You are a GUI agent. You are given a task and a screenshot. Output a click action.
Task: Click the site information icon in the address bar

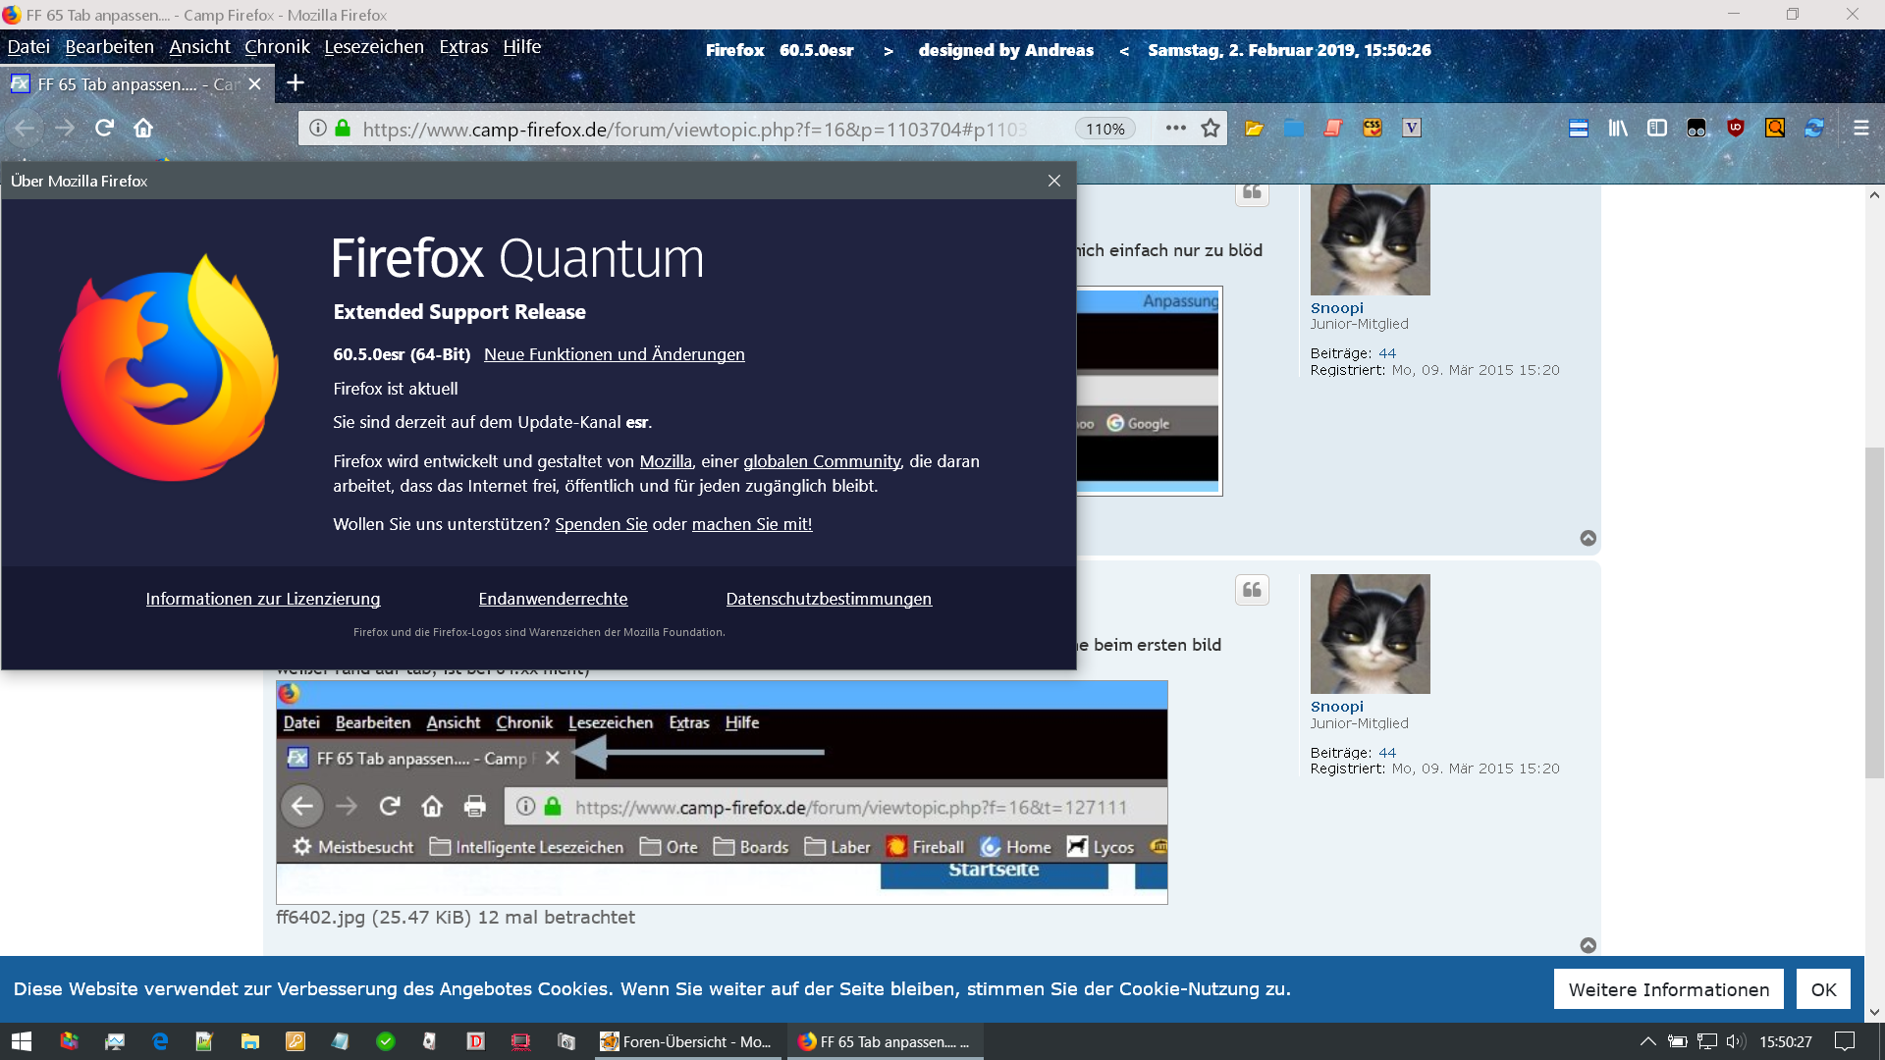click(x=318, y=128)
